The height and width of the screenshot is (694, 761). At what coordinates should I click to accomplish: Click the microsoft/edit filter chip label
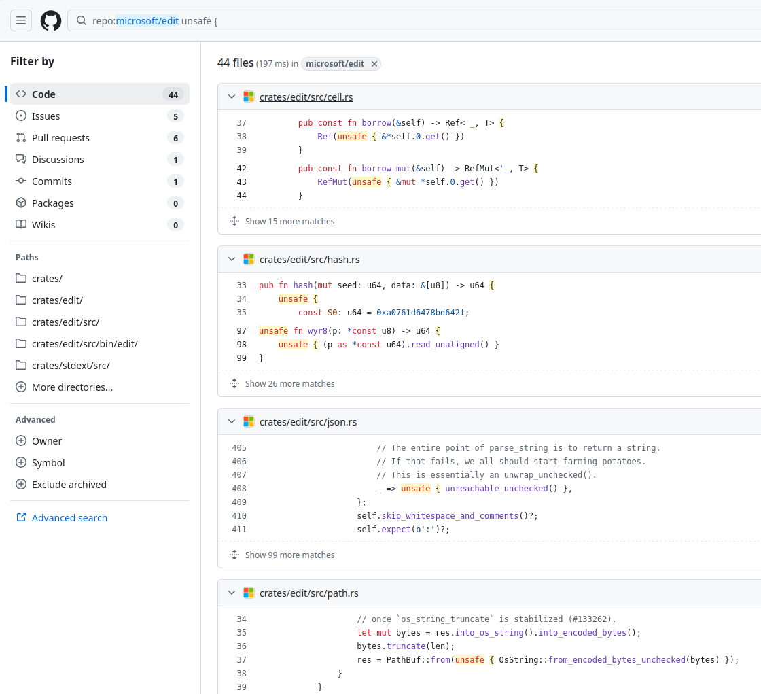point(335,64)
